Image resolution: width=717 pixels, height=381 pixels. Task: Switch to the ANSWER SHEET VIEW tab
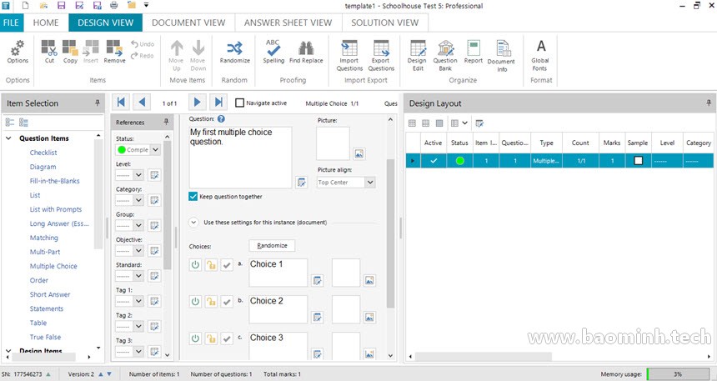coord(288,23)
